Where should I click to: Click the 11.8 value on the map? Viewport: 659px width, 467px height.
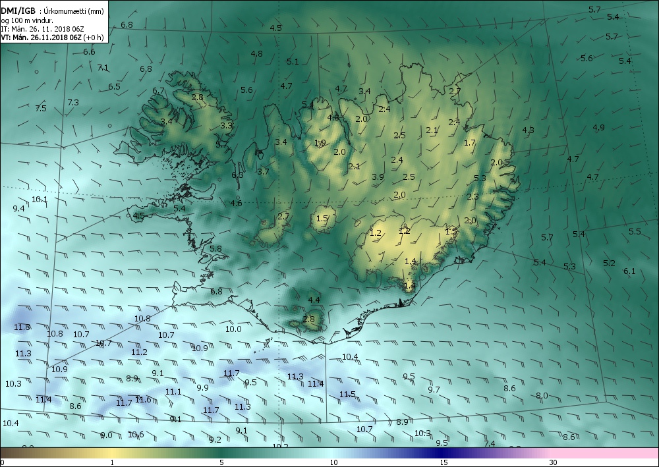(22, 327)
